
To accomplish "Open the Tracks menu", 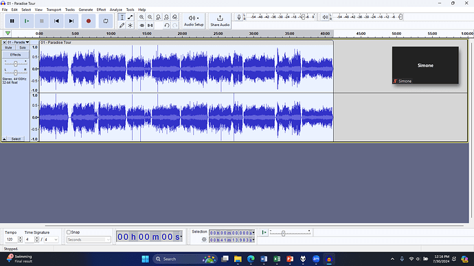I will [x=70, y=10].
